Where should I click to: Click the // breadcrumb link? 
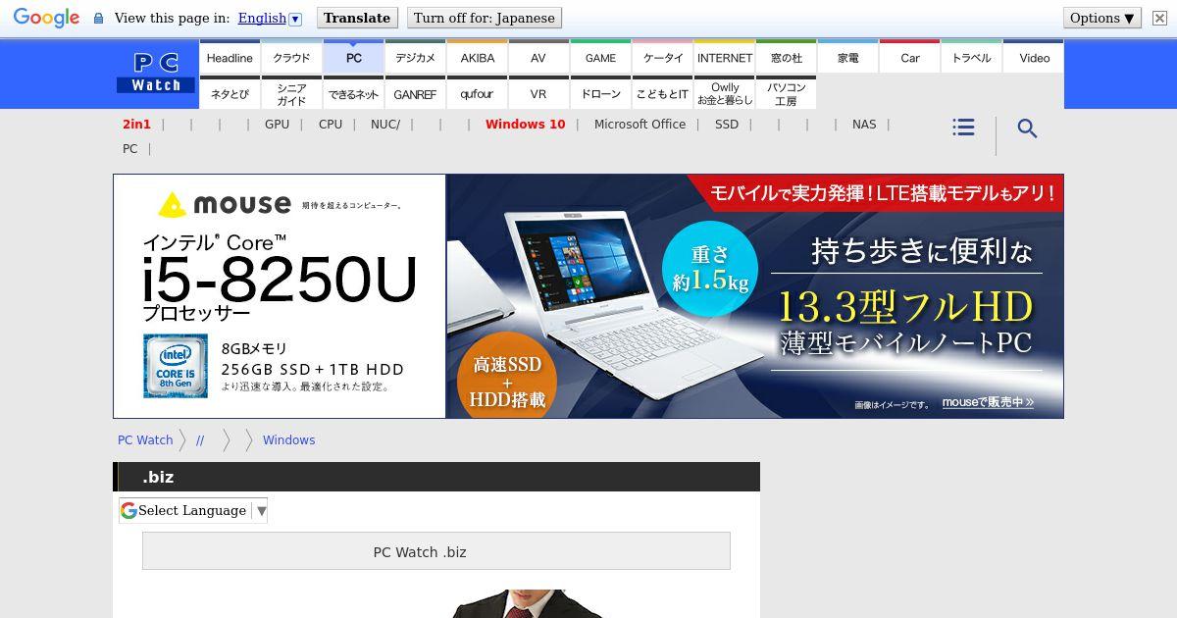tap(200, 440)
